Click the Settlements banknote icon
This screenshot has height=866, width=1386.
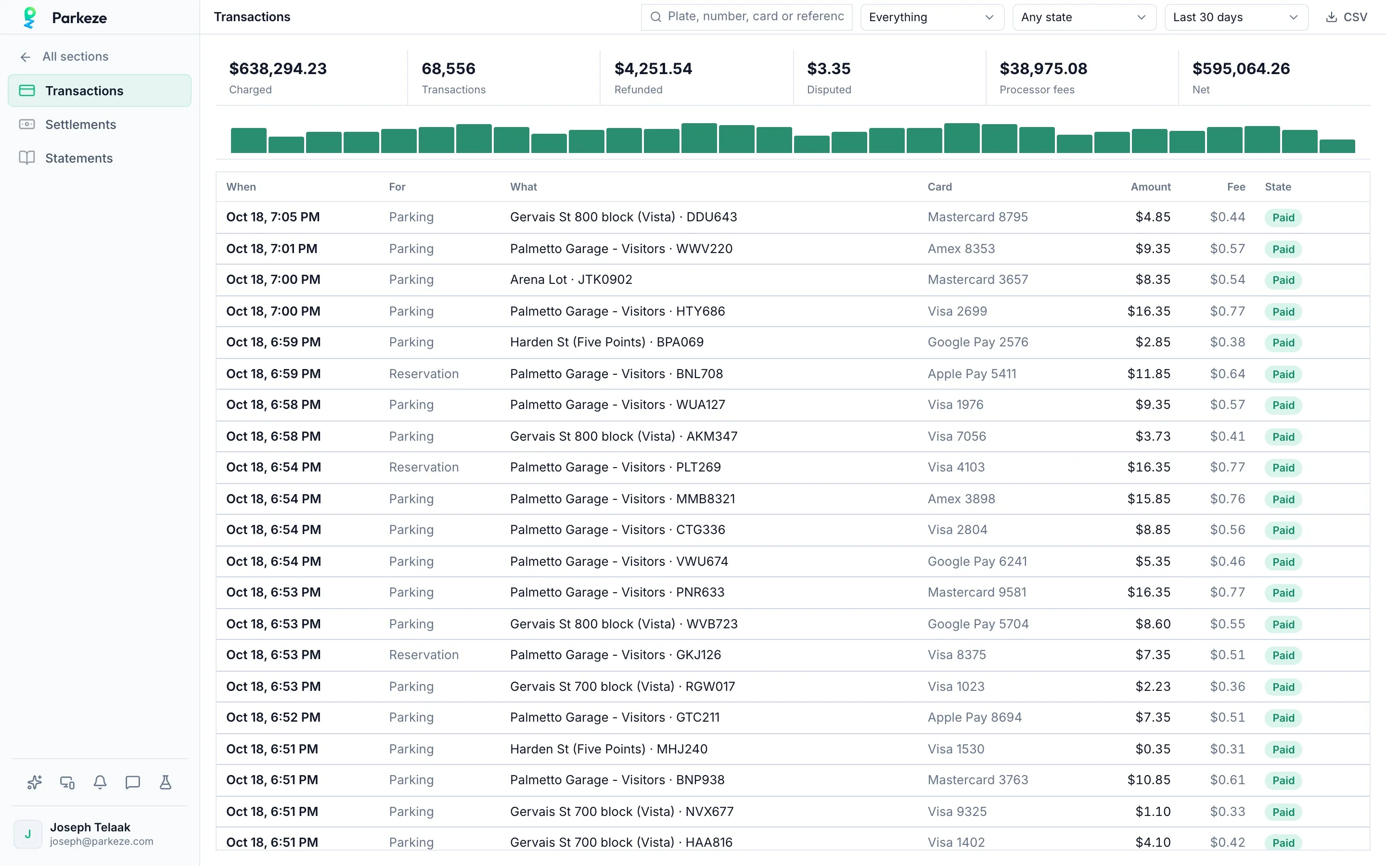click(27, 124)
